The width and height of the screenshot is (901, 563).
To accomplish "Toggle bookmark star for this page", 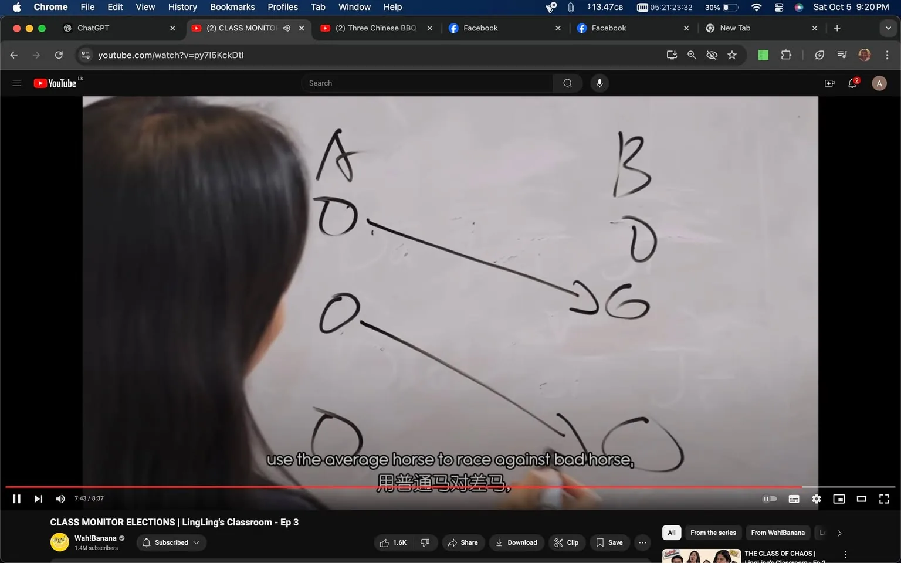I will [731, 55].
